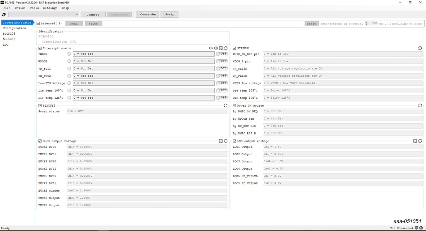Click the refresh device list icon
Viewport: 426px width, 231px height.
4,15
